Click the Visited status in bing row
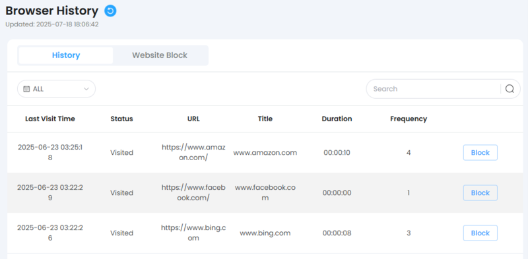Screen dimensions: 528x259 121,233
